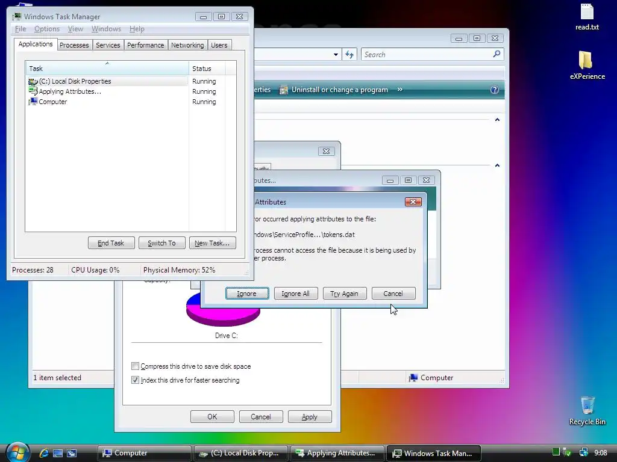Click Applying Attributes... taskbar button

[337, 453]
